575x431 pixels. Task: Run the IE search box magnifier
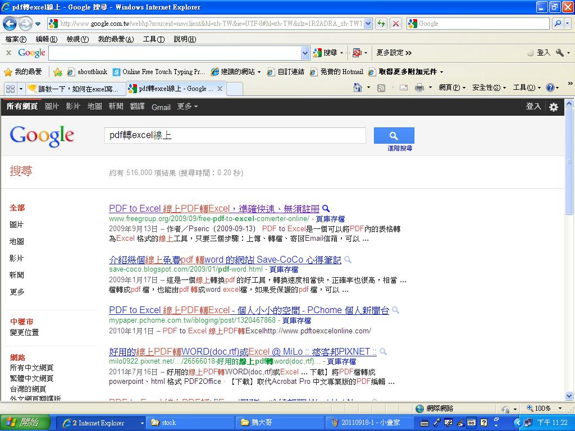558,24
